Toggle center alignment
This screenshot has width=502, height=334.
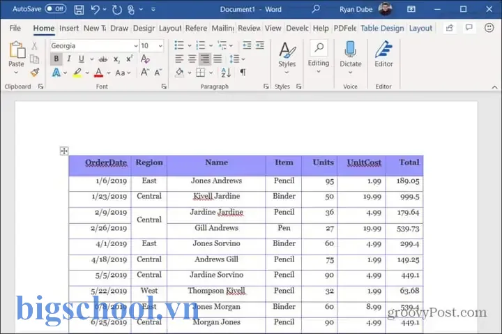point(192,59)
